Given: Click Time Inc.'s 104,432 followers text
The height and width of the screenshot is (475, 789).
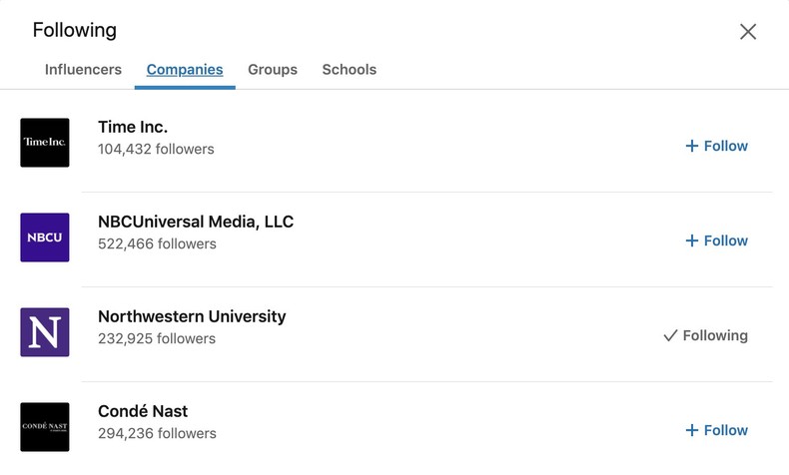Looking at the screenshot, I should [x=156, y=150].
